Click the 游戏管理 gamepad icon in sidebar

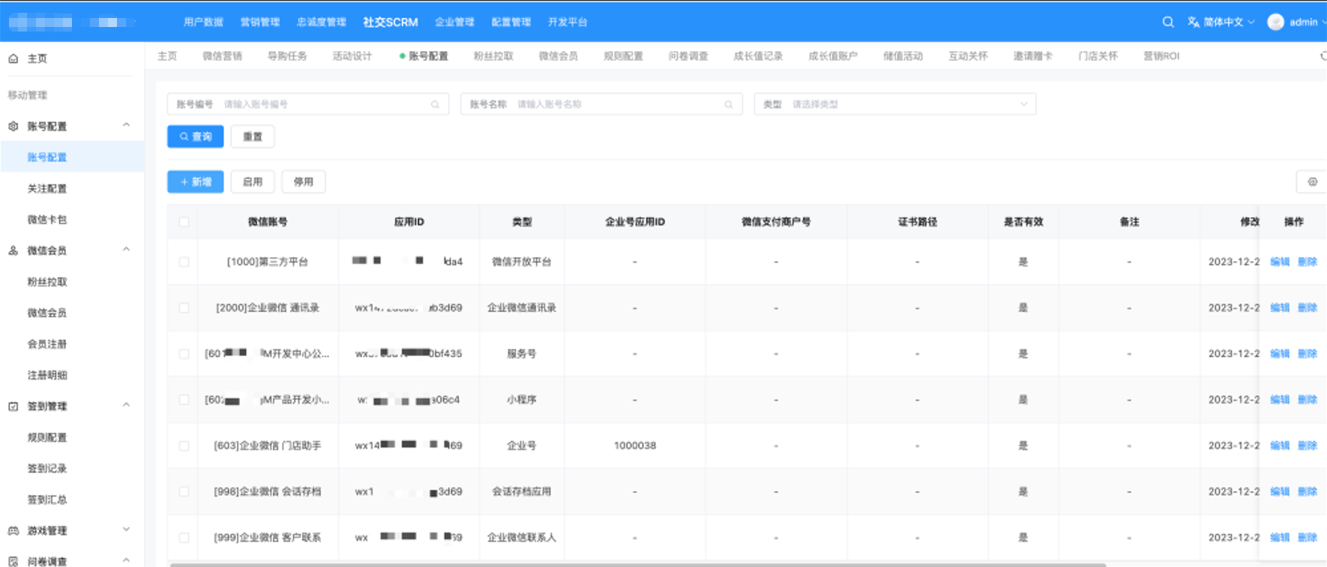pyautogui.click(x=13, y=530)
